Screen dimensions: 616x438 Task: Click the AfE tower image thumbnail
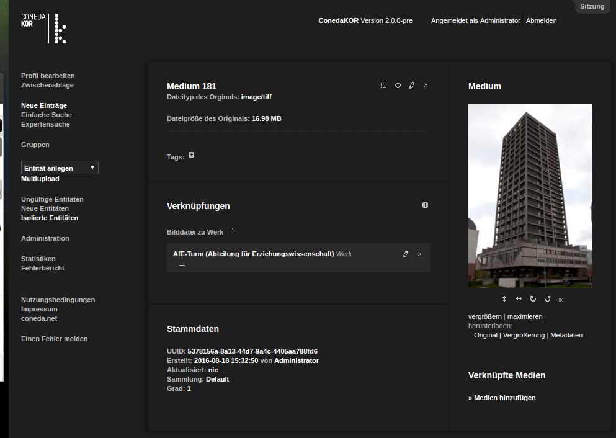click(x=530, y=196)
